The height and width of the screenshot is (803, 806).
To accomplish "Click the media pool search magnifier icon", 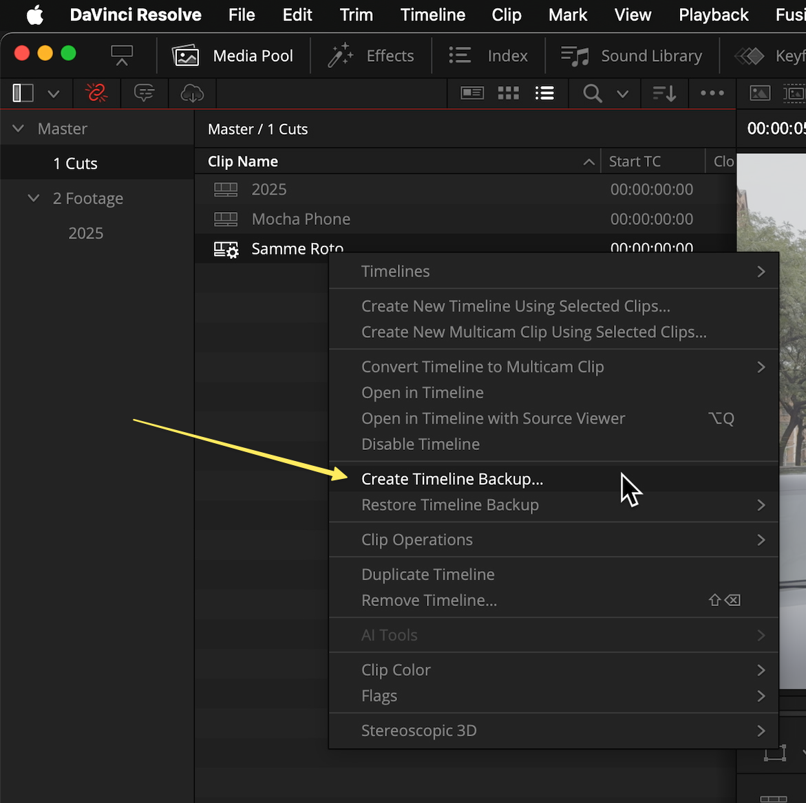I will pos(592,94).
